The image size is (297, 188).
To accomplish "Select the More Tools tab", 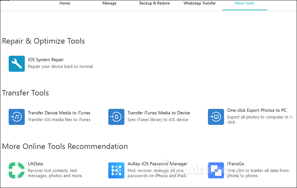I will tap(244, 3).
